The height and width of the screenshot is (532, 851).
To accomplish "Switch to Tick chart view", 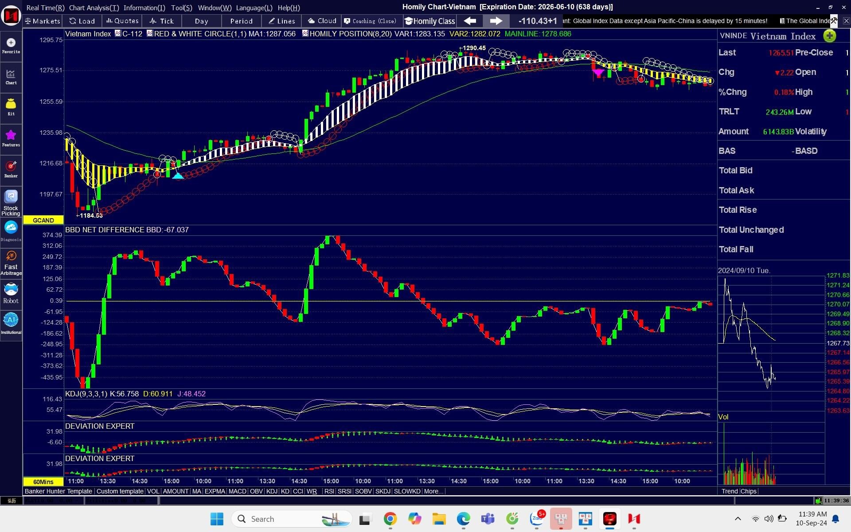I will click(162, 21).
